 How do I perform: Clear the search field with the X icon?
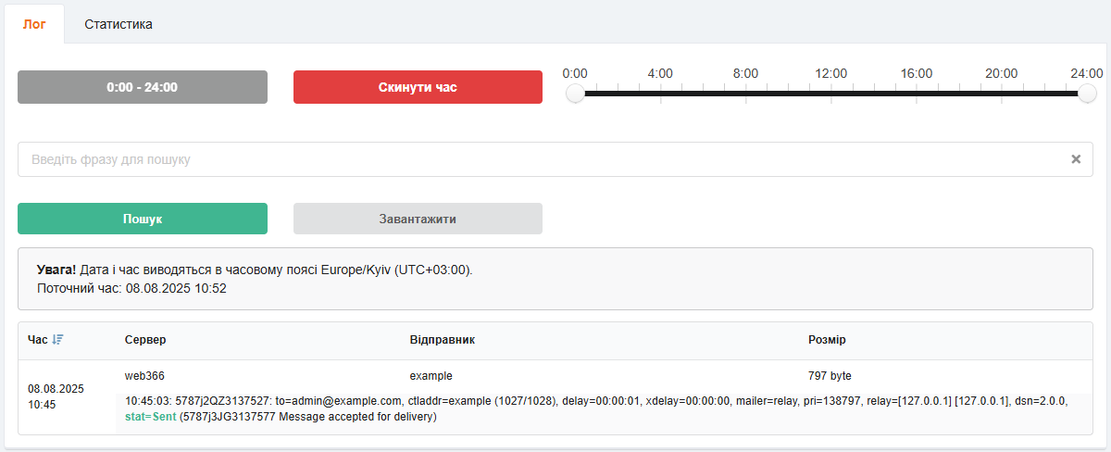(1076, 159)
